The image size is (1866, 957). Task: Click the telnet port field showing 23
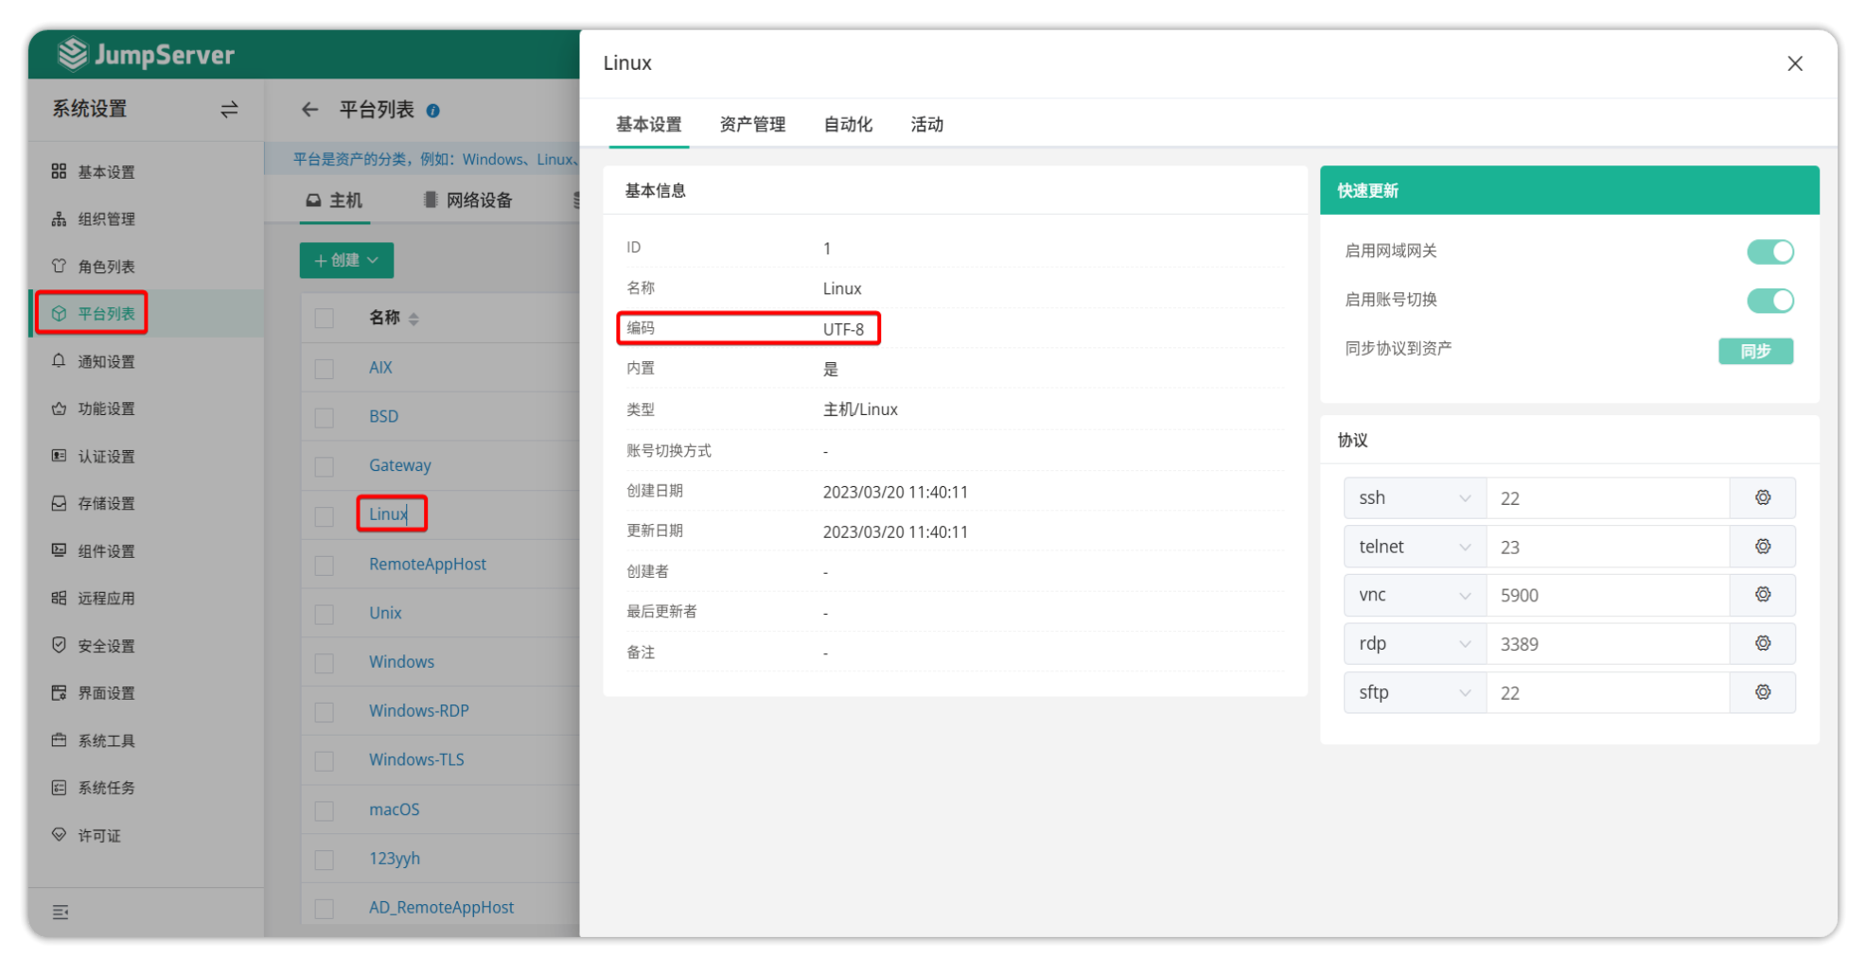click(1608, 547)
